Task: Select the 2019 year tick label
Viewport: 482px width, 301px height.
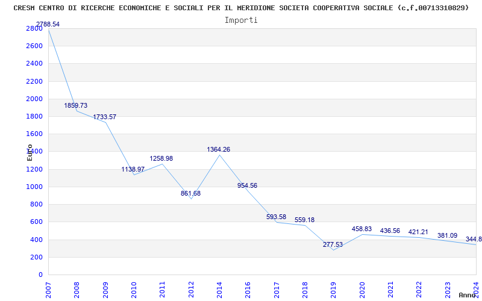Action: point(333,290)
